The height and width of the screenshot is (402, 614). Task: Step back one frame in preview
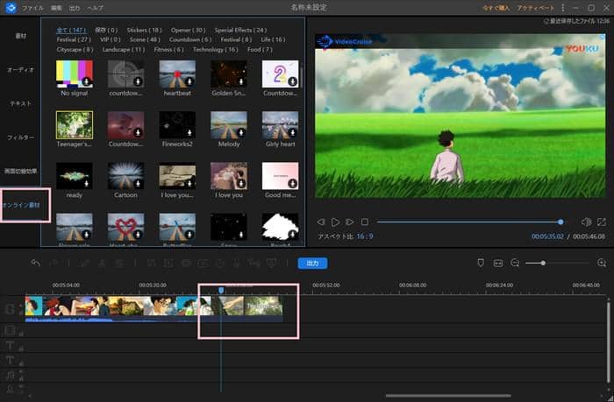pos(321,222)
